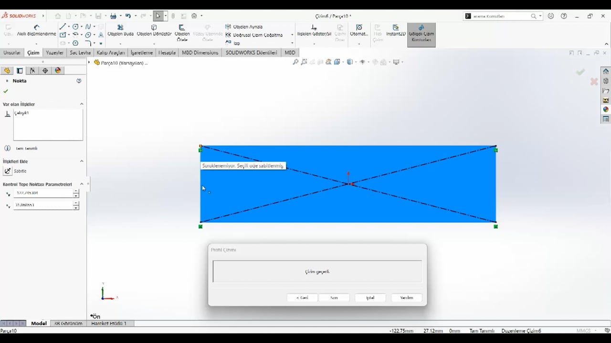Switch to the Unsurlar ribbon tab

(12, 52)
